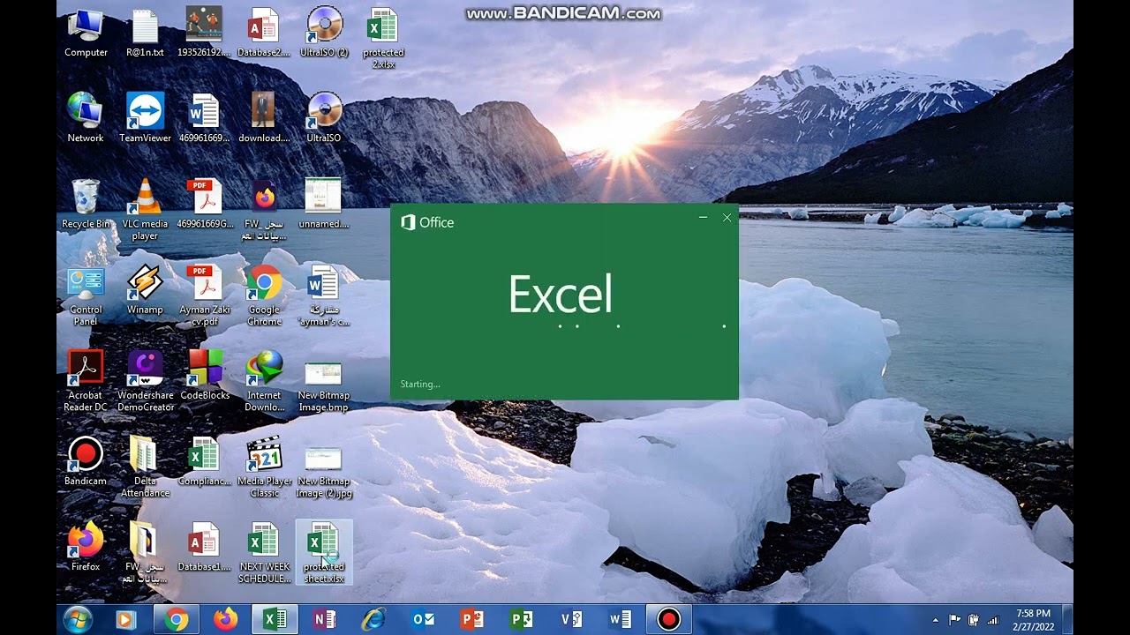1130x635 pixels.
Task: Show hidden system tray icons
Action: pyautogui.click(x=936, y=620)
